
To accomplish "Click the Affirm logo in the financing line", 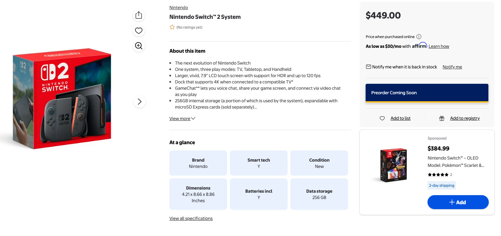I will tap(419, 45).
